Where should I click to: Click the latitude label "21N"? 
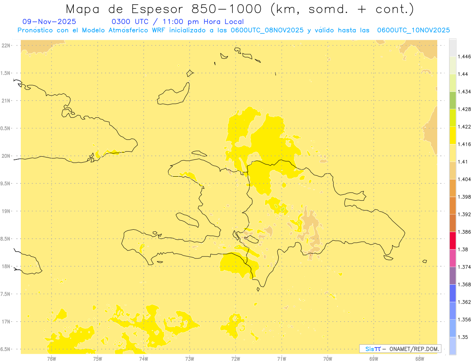point(6,101)
